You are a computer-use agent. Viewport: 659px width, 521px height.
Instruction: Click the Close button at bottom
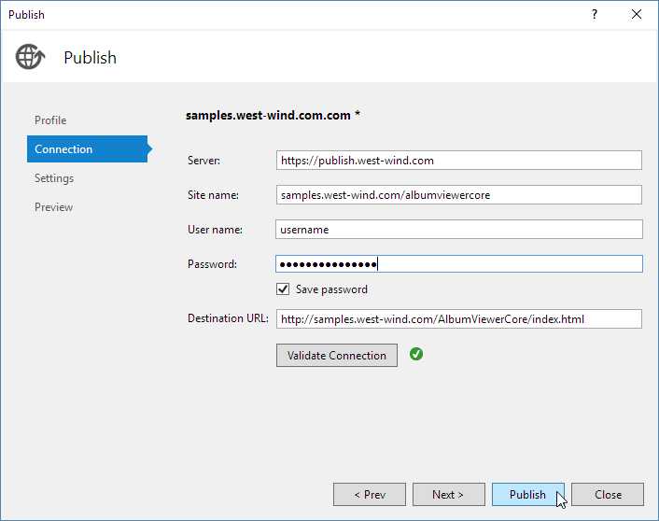click(608, 494)
